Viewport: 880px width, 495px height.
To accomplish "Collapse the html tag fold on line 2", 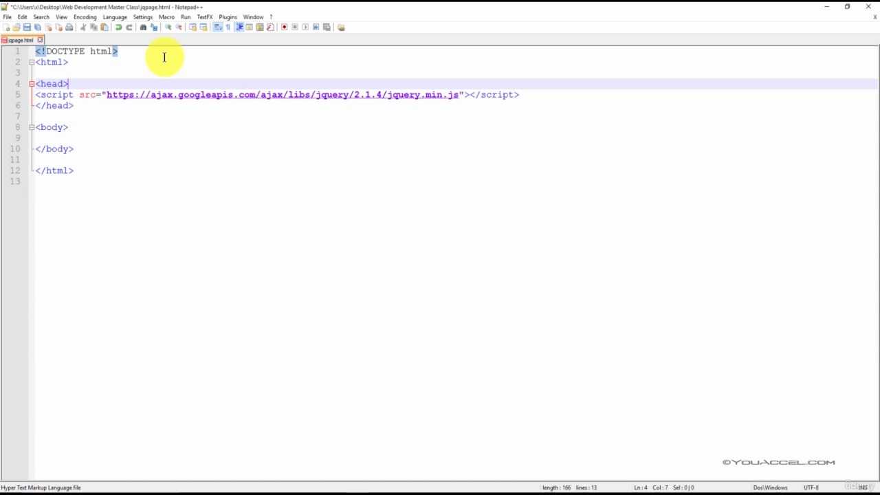I will (x=32, y=62).
